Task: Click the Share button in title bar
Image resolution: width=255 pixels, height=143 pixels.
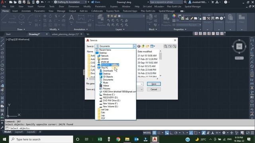Action: (96, 2)
